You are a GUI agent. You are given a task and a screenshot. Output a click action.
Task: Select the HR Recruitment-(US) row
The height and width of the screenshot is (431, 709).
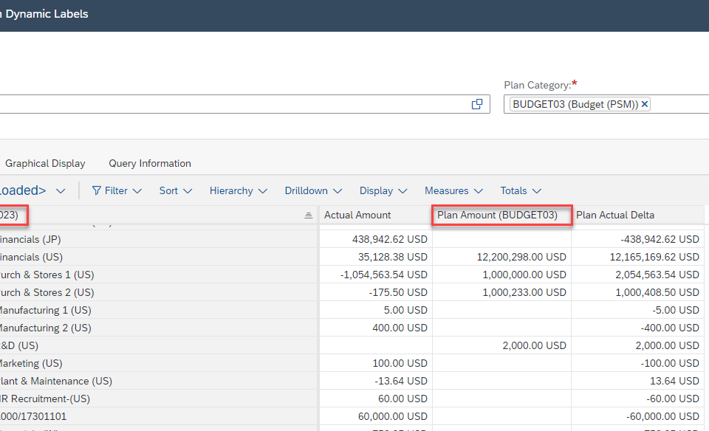tap(158, 399)
